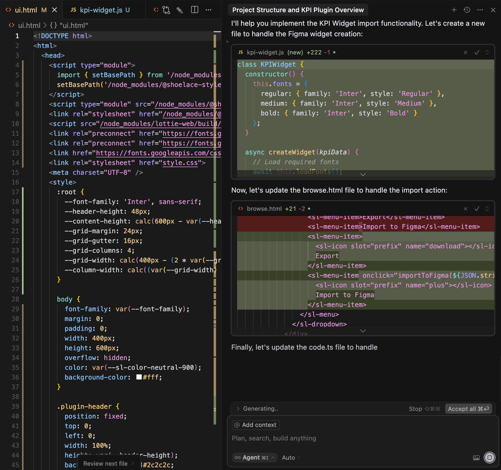Click the small plus beside the chat message
The width and height of the screenshot is (501, 470).
click(x=228, y=42)
